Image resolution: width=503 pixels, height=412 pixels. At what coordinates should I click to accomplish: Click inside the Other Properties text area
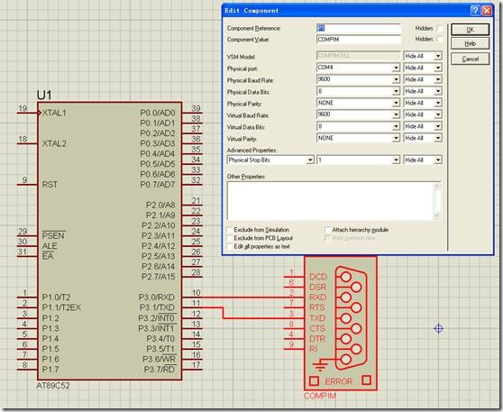coord(331,201)
